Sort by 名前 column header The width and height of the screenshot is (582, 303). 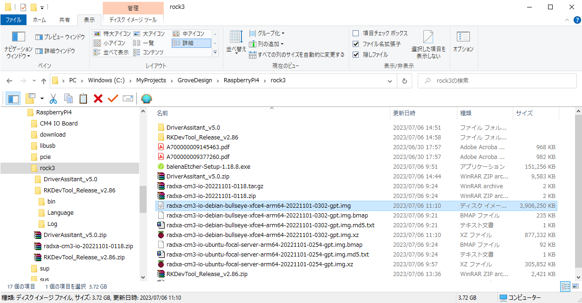coord(272,113)
